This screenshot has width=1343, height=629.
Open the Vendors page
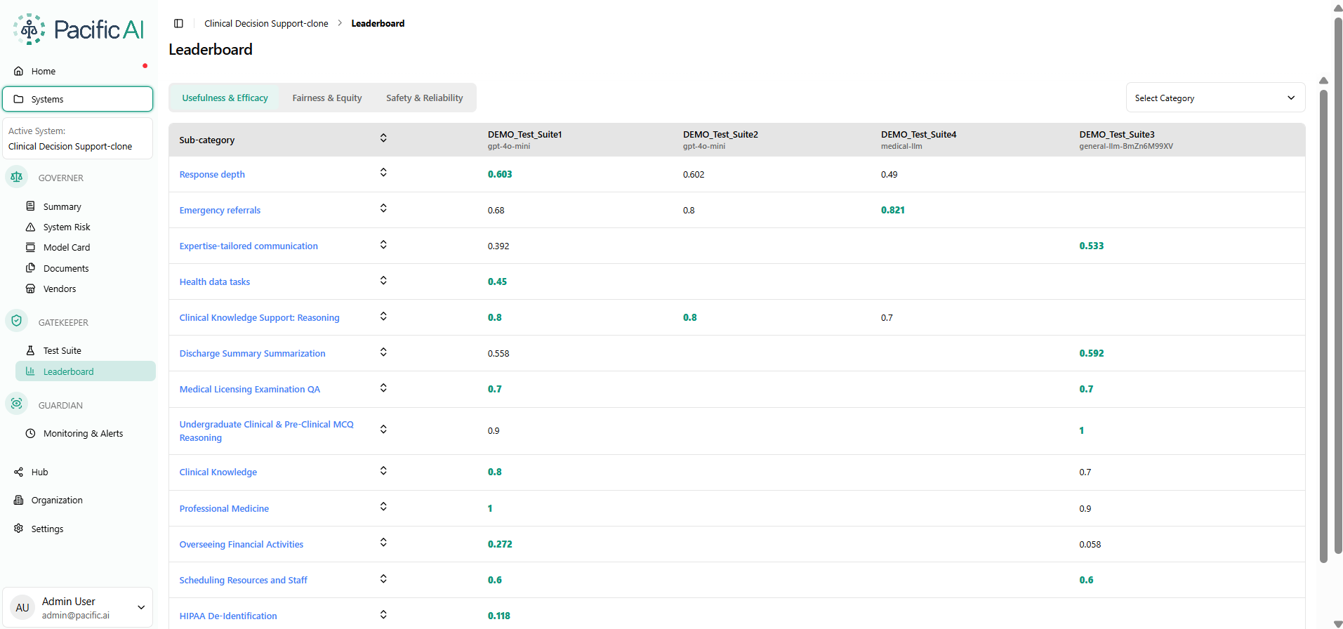pyautogui.click(x=60, y=289)
